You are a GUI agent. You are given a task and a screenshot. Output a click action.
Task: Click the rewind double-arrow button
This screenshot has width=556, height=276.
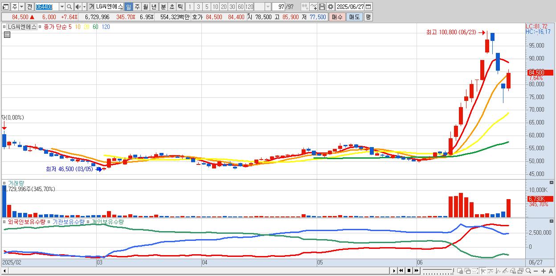pyautogui.click(x=401, y=271)
